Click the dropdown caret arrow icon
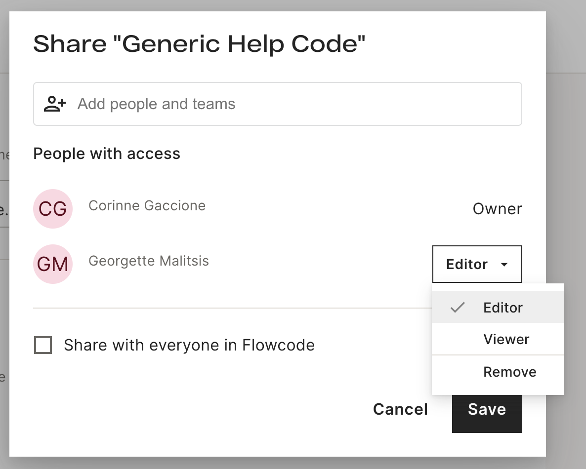 (x=504, y=265)
